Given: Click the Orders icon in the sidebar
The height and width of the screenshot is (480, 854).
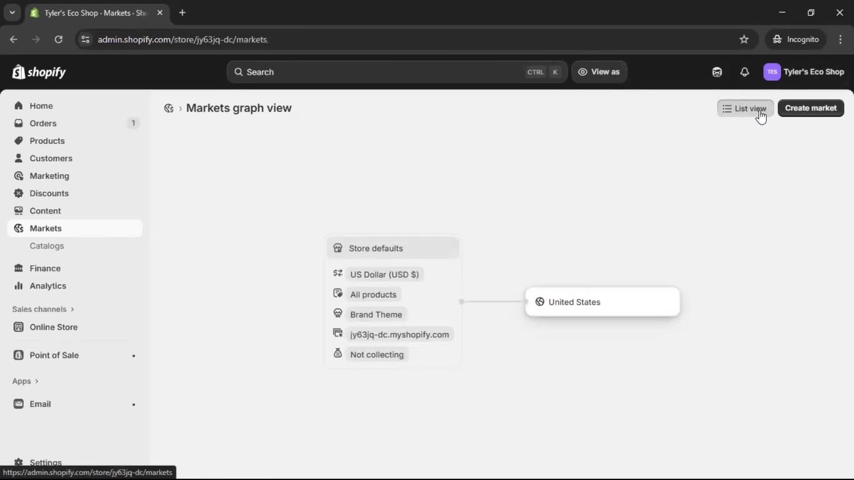Looking at the screenshot, I should [18, 123].
